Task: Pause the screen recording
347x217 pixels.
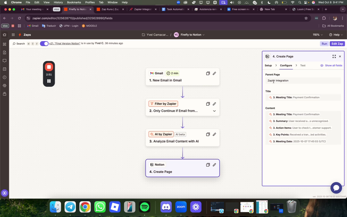Action: coord(49,81)
